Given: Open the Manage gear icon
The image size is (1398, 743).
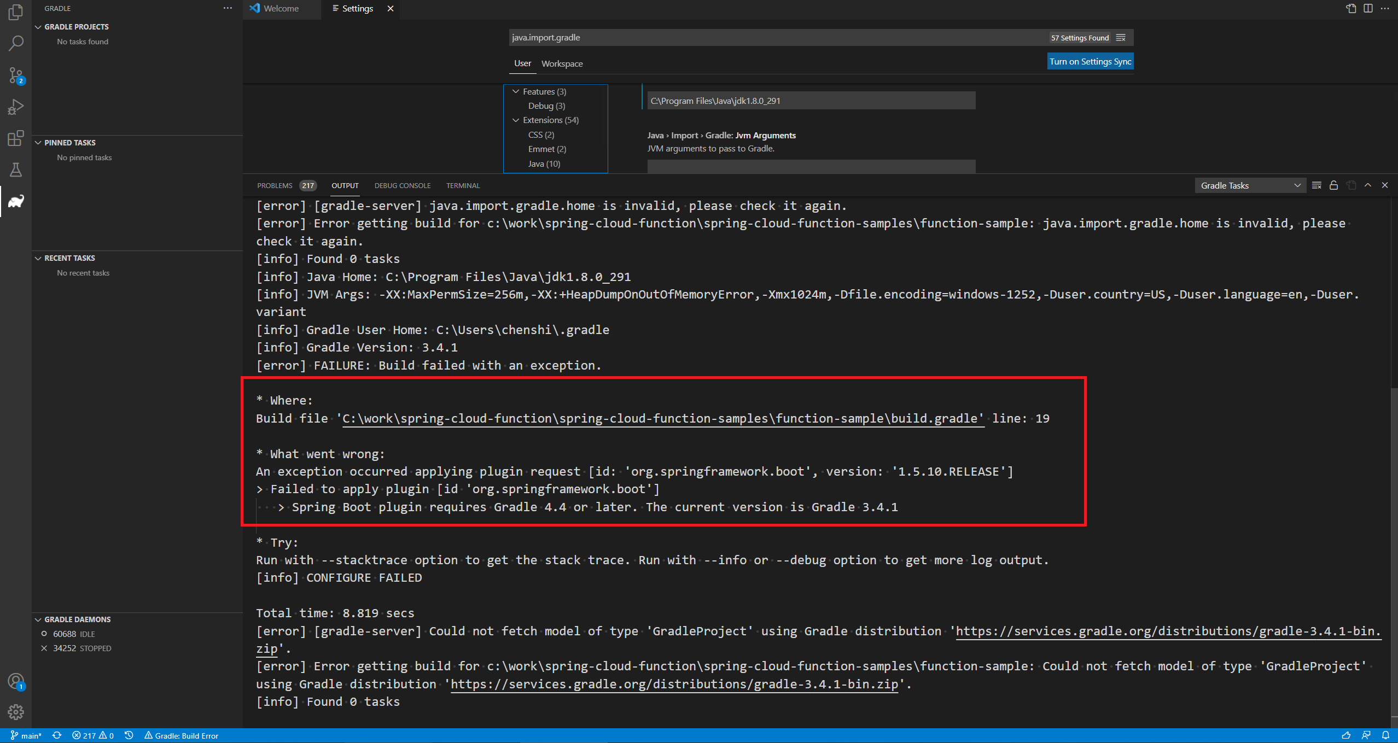Looking at the screenshot, I should click(16, 712).
